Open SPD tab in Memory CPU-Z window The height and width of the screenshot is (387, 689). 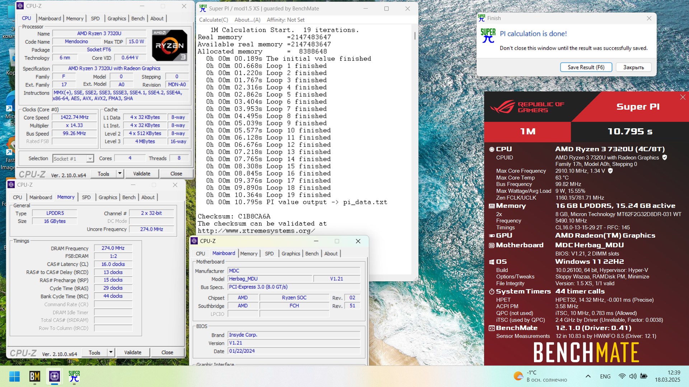click(86, 197)
